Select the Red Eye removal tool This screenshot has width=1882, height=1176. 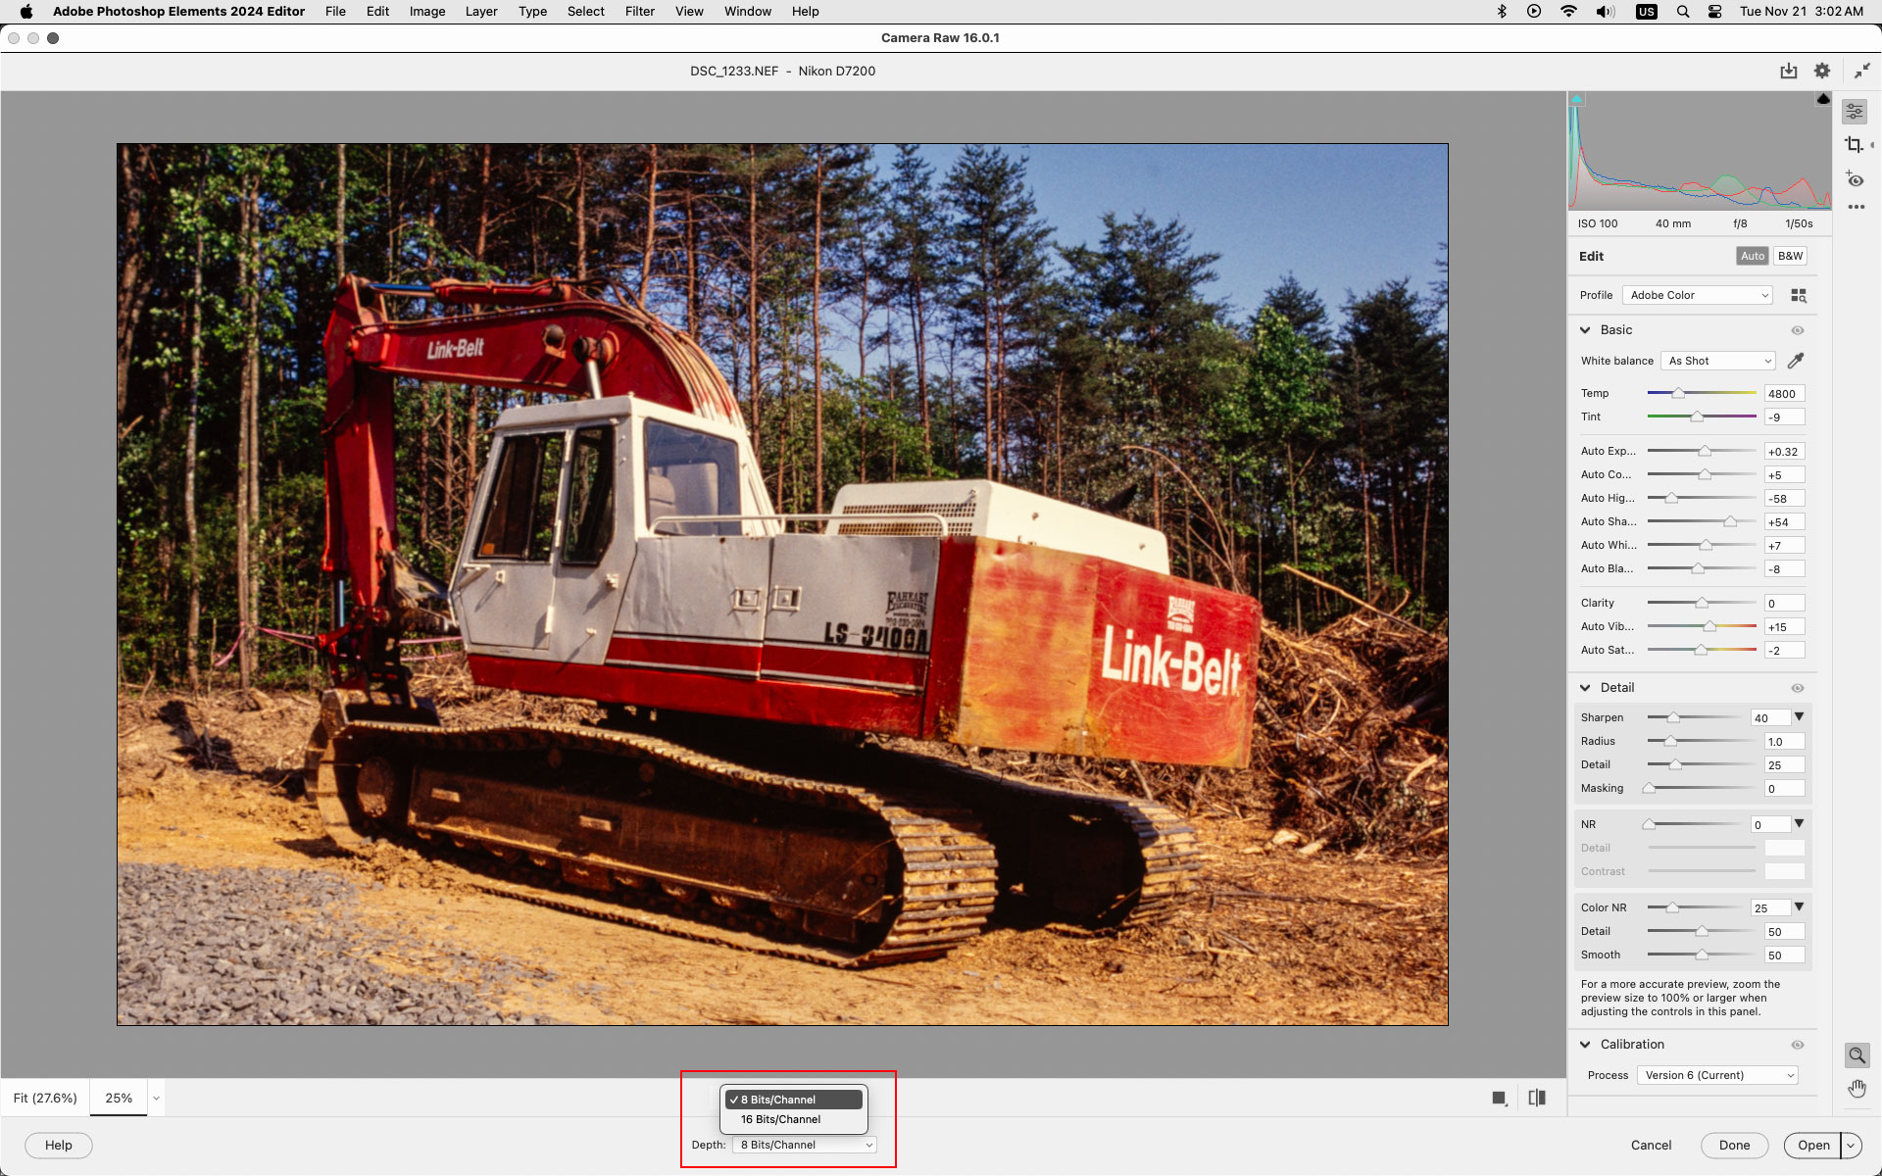pos(1855,180)
